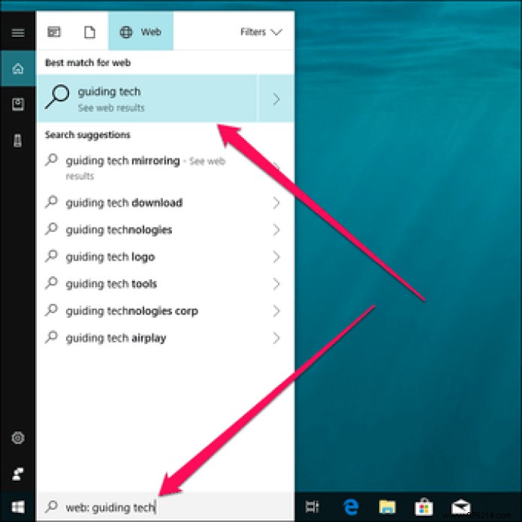Open Mail app from taskbar
The width and height of the screenshot is (522, 522).
pyautogui.click(x=461, y=507)
